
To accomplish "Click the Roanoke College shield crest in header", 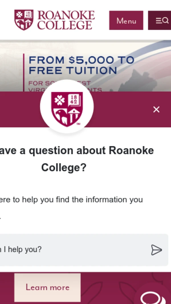I will [x=24, y=20].
